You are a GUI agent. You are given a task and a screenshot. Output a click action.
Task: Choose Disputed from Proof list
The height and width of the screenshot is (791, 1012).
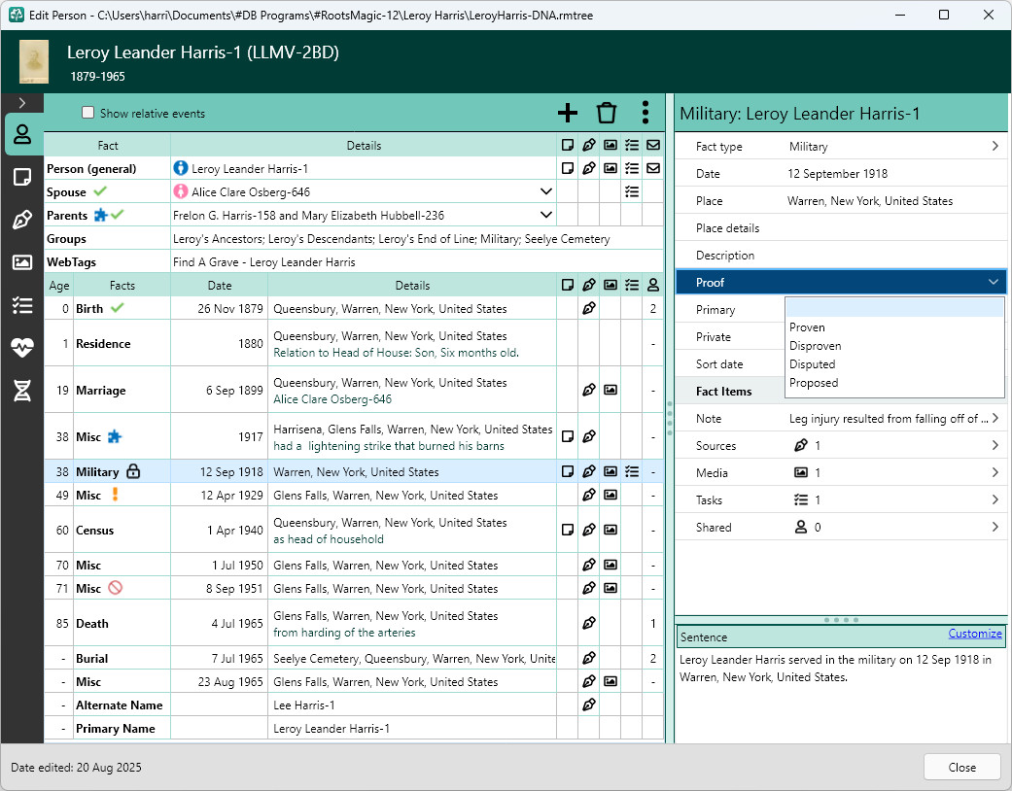click(894, 363)
